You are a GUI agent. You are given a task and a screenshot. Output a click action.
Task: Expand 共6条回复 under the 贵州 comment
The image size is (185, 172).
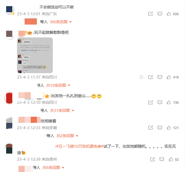pyautogui.click(x=53, y=167)
